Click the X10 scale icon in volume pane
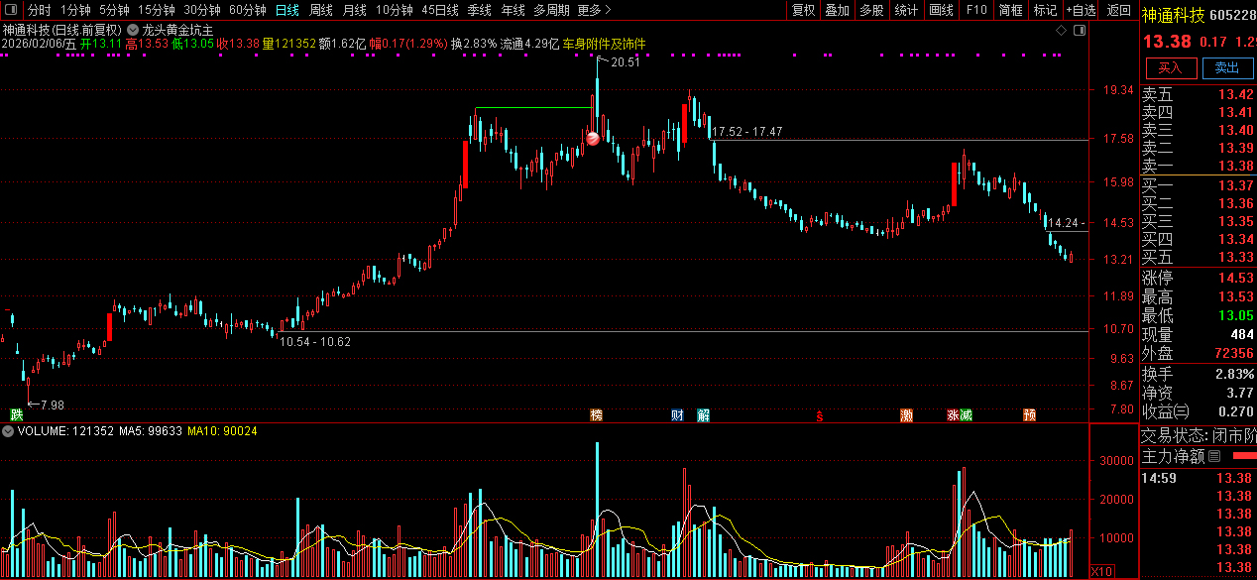1257x580 pixels. [1100, 572]
